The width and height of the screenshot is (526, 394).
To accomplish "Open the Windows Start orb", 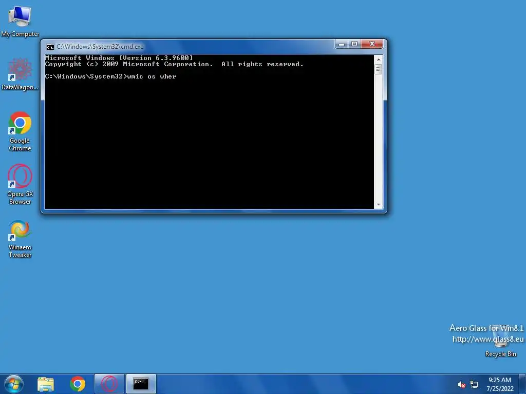I will [x=13, y=384].
